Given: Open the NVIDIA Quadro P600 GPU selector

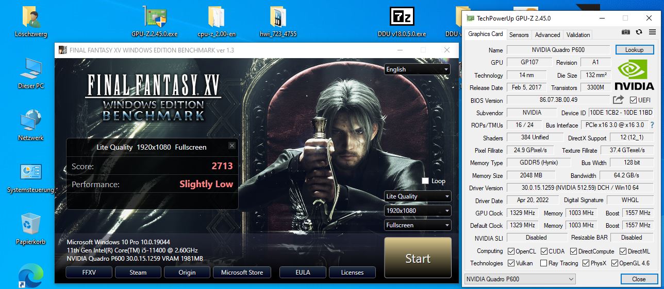Looking at the screenshot, I should pos(520,279).
